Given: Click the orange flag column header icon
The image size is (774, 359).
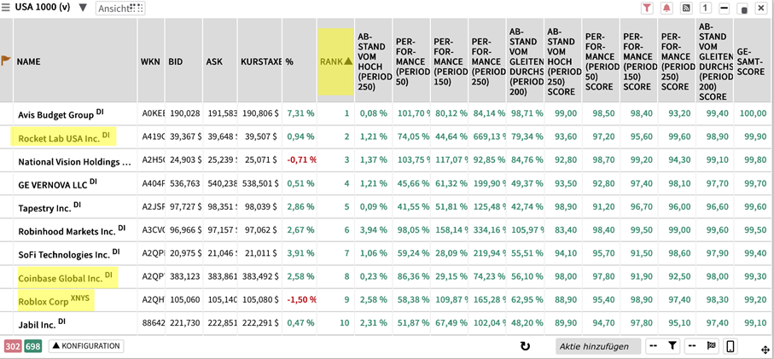Looking at the screenshot, I should click(x=6, y=61).
